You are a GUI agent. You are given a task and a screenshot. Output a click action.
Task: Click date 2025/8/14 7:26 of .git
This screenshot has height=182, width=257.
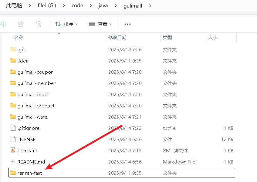[x=125, y=50]
